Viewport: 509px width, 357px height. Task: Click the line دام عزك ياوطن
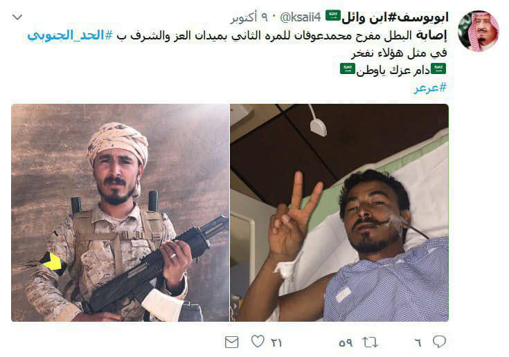coord(393,70)
